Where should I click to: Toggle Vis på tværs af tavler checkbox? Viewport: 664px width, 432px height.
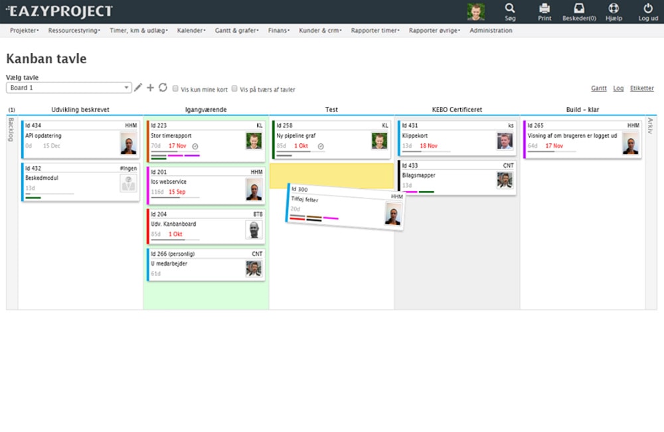234,88
